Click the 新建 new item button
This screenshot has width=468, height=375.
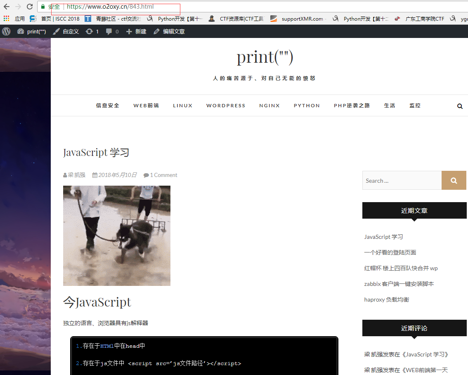(x=136, y=31)
